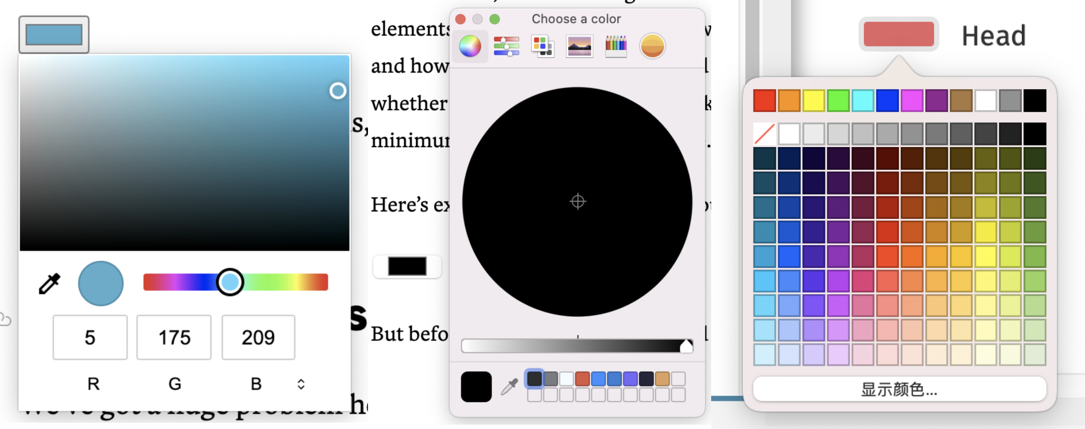The height and width of the screenshot is (429, 1085).
Task: Pick purple in the top swatch row
Action: [937, 100]
